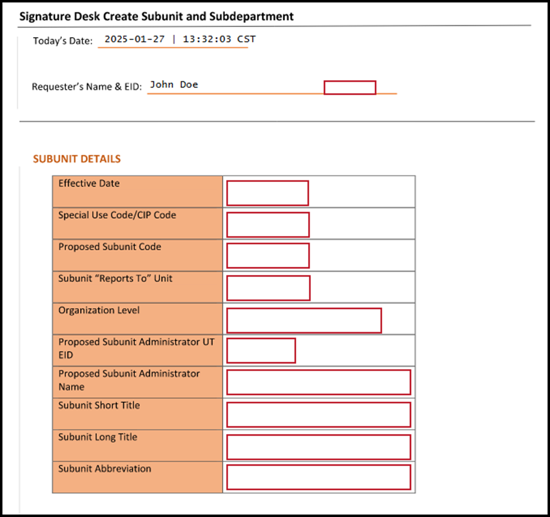Click the Subunit Abbreviation input field

pyautogui.click(x=319, y=477)
